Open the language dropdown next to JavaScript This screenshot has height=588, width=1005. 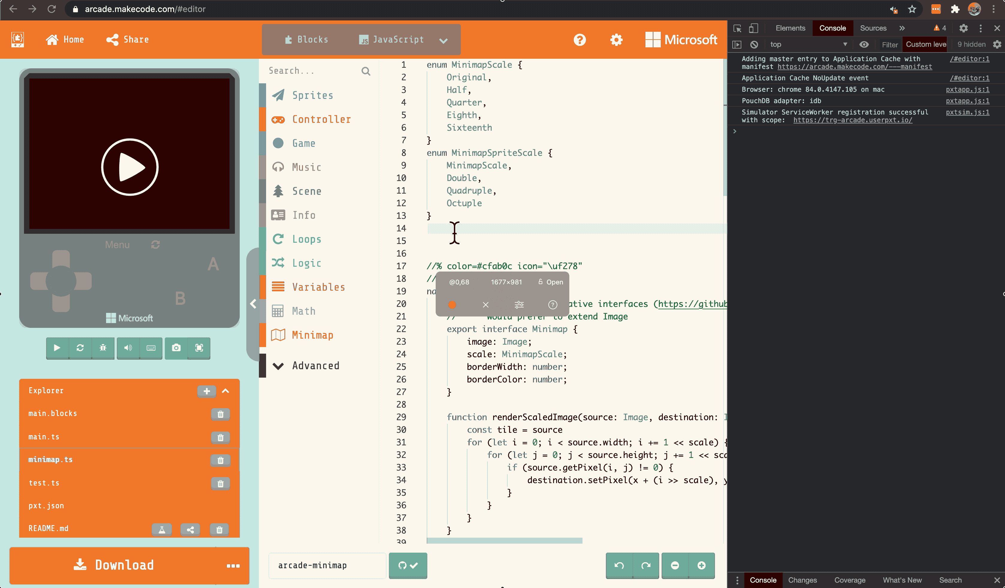click(443, 40)
